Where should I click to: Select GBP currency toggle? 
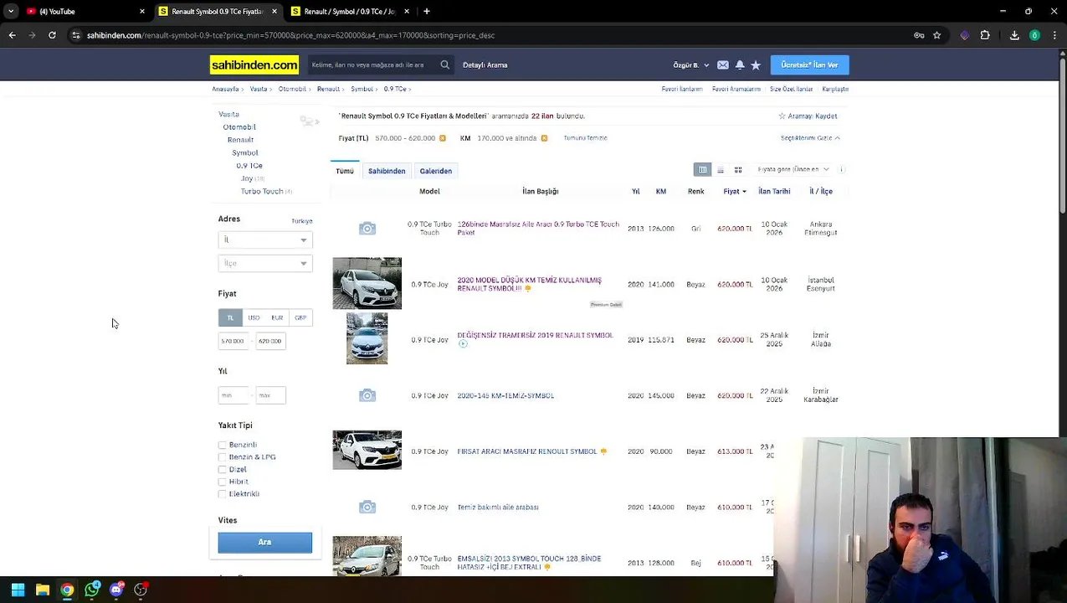coord(300,317)
